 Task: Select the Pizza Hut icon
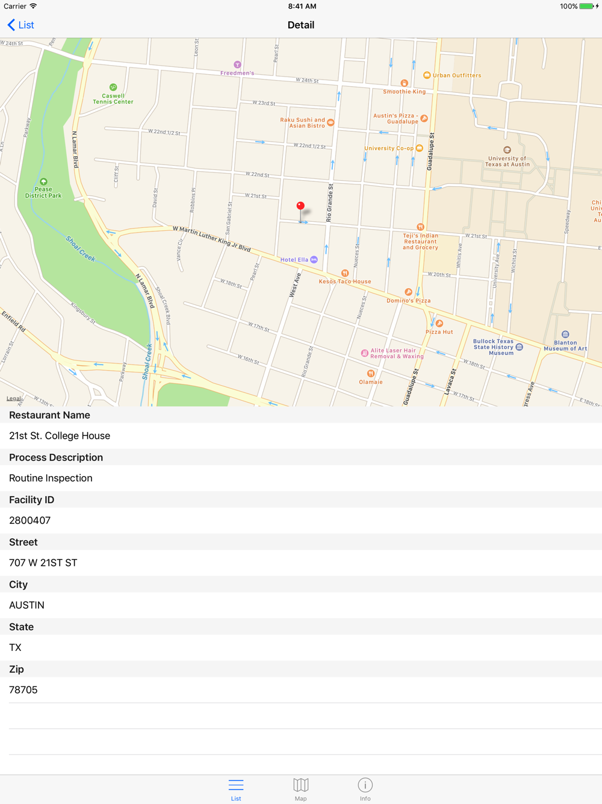tap(439, 324)
